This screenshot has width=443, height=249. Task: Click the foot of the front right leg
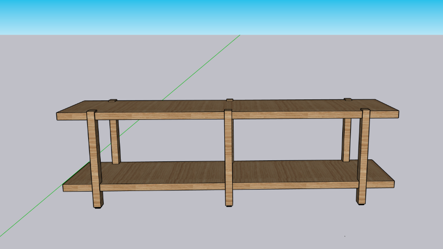click(361, 202)
